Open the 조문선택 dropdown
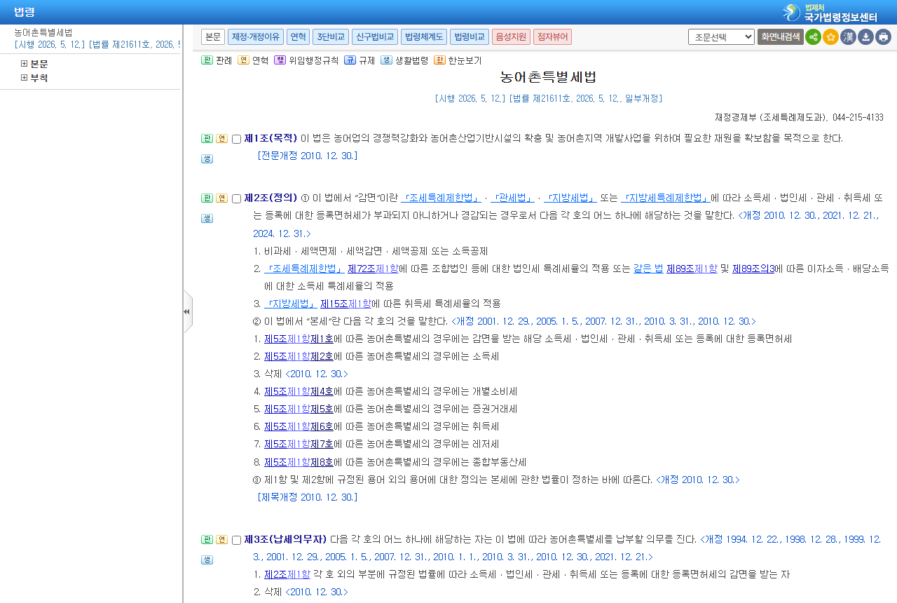The height and width of the screenshot is (603, 897). coord(721,36)
